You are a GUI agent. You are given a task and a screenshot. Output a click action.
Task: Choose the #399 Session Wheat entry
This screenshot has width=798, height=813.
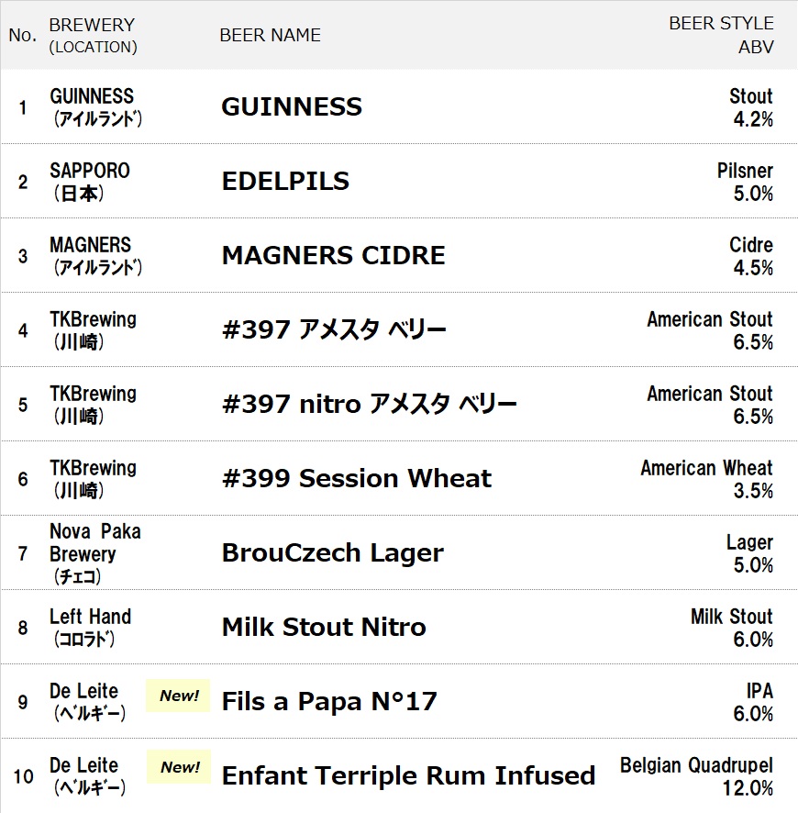coord(357,478)
